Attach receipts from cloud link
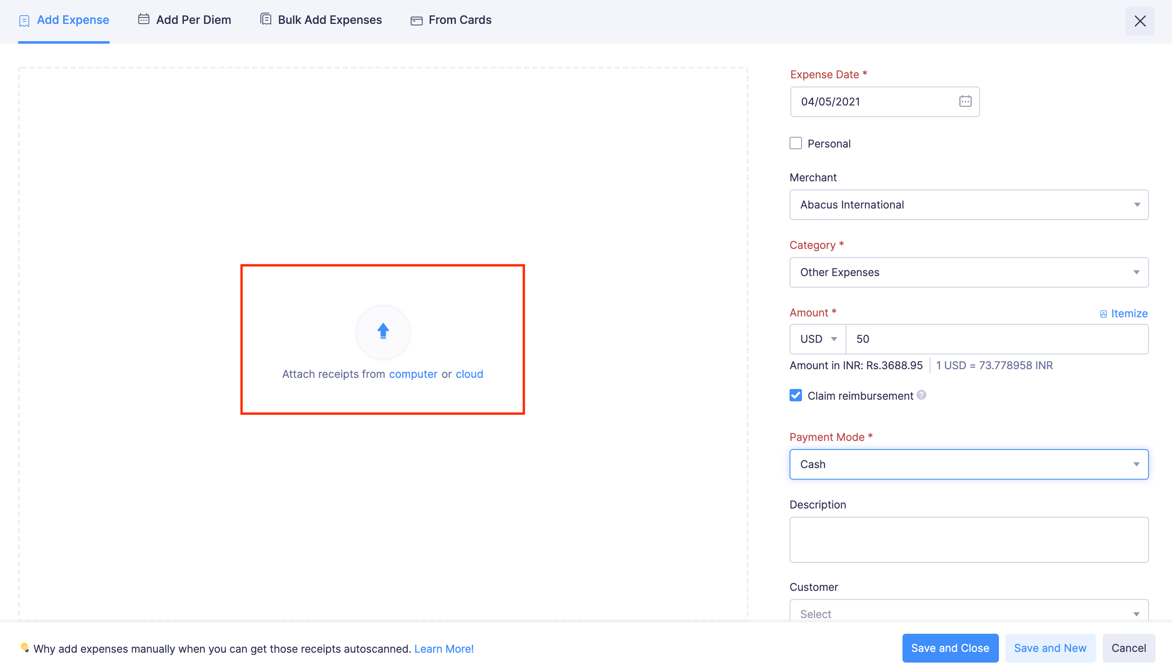Viewport: 1172px width, 670px height. (469, 374)
